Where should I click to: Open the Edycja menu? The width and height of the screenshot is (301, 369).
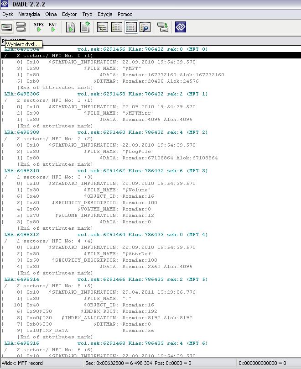coord(105,14)
